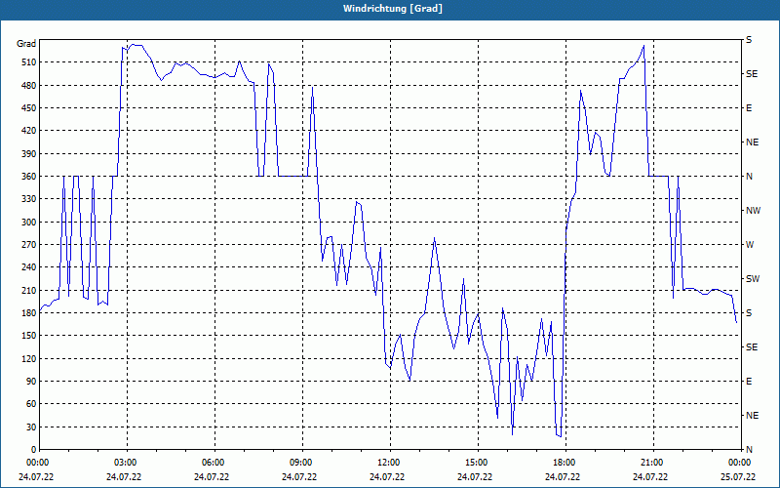Pick the 24.07.22 date under 15:00
The image size is (780, 488).
coord(475,477)
